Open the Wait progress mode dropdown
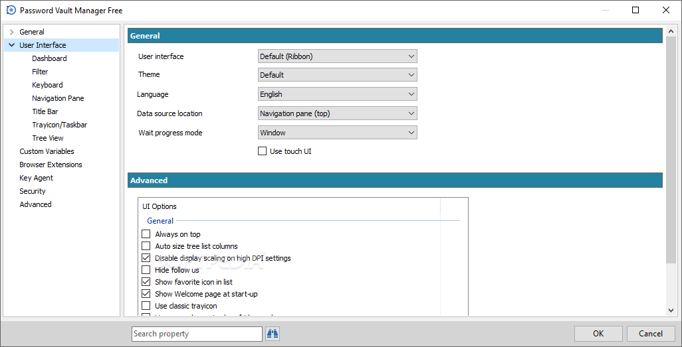The height and width of the screenshot is (347, 682). [x=338, y=133]
